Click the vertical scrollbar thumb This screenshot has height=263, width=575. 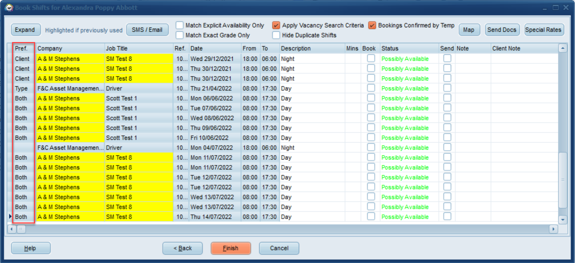click(563, 180)
